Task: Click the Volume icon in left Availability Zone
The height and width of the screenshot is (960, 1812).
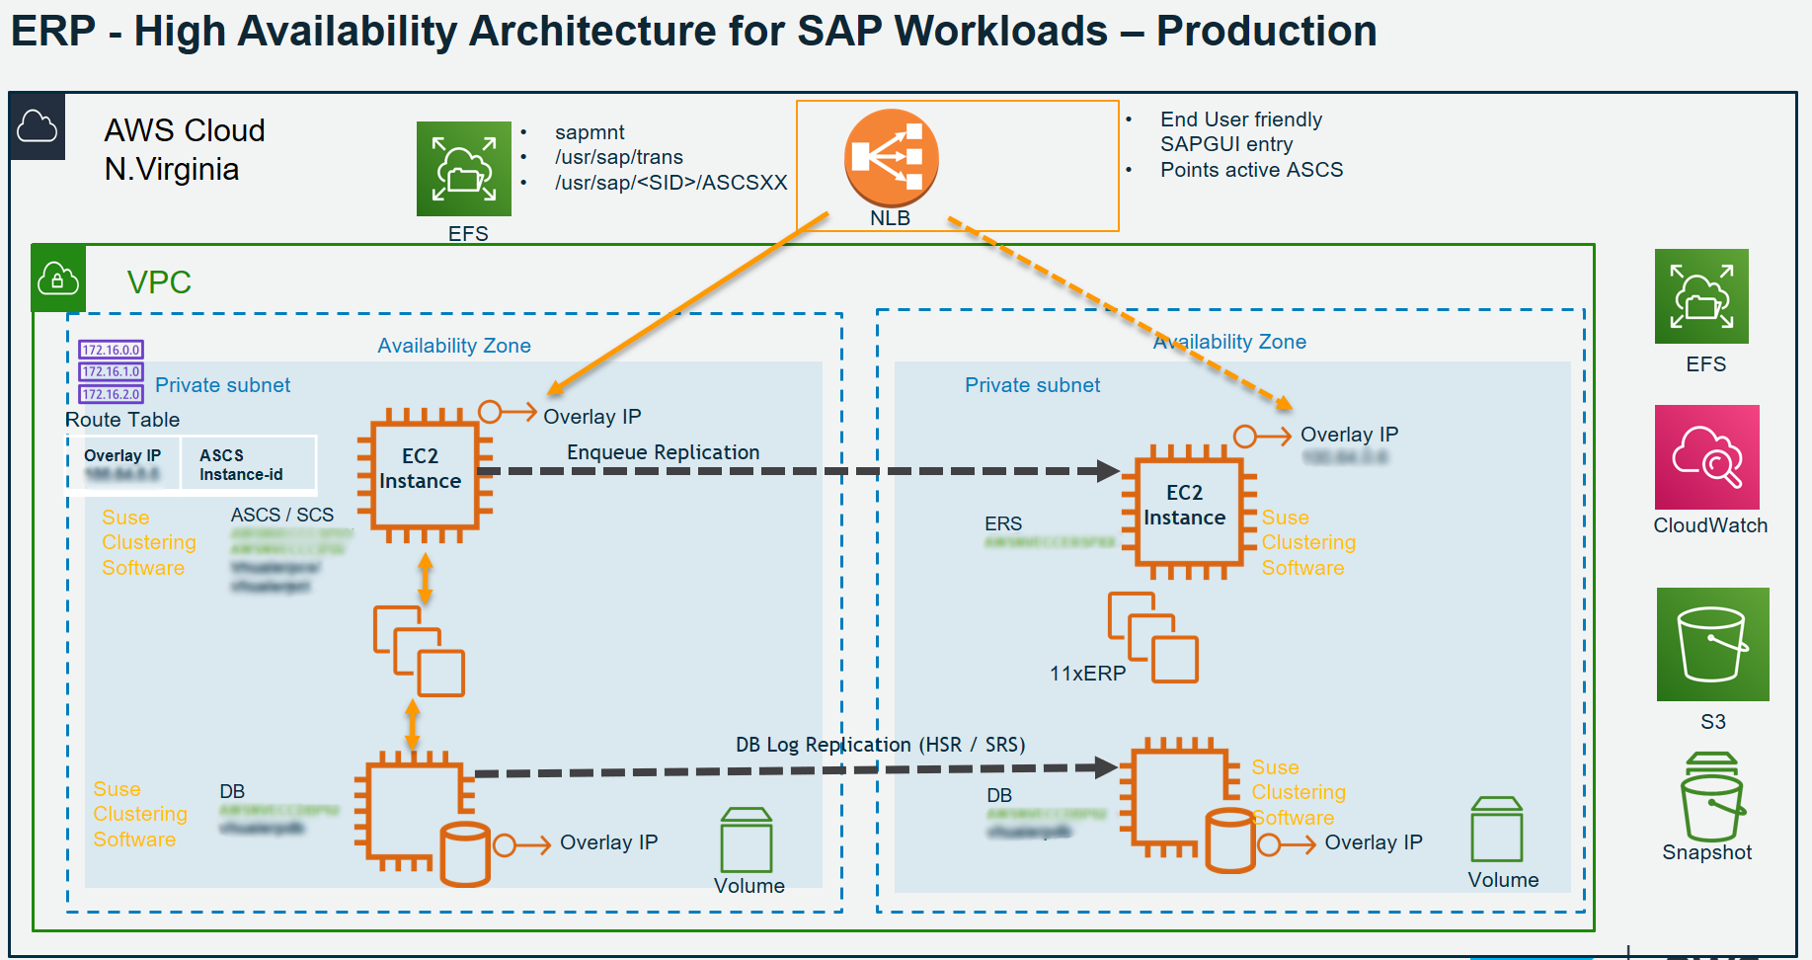Action: (747, 844)
